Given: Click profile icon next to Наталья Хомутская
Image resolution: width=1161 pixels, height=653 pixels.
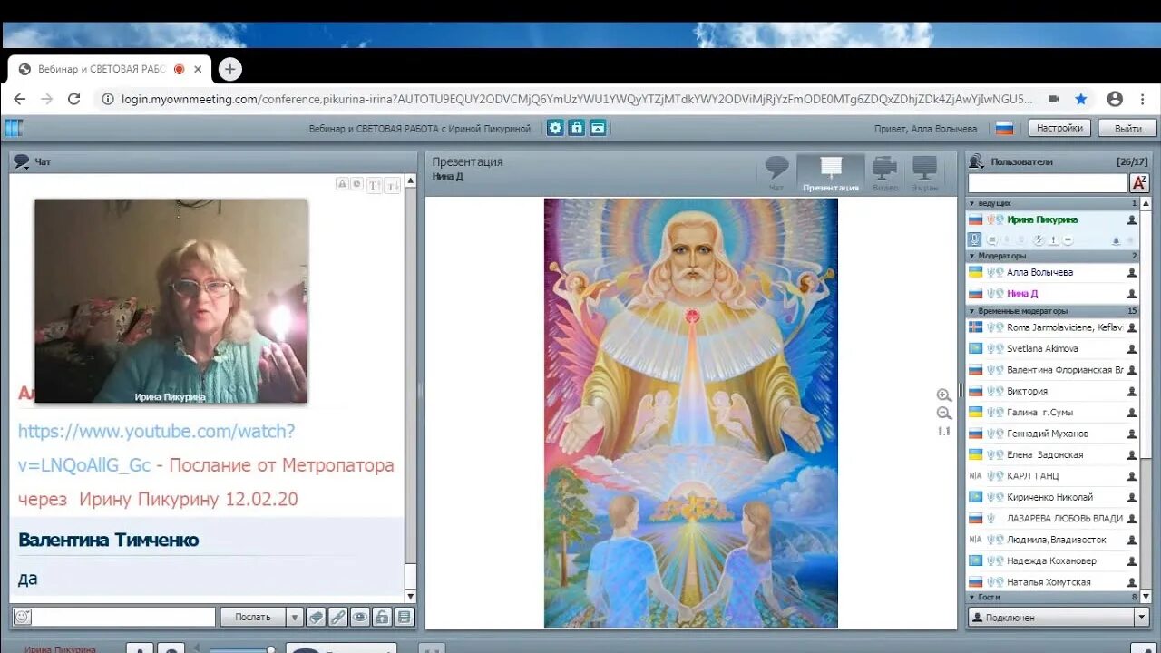Looking at the screenshot, I should [x=1131, y=582].
